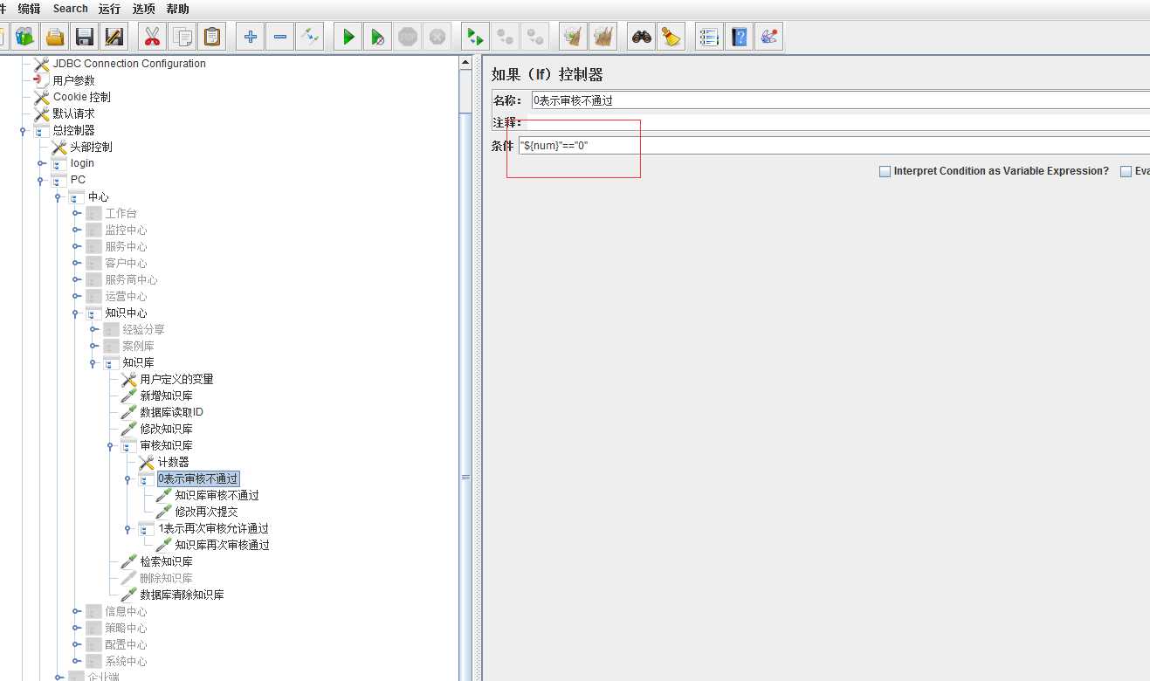
Task: Expand the 工作台 node handle
Action: pyautogui.click(x=76, y=214)
